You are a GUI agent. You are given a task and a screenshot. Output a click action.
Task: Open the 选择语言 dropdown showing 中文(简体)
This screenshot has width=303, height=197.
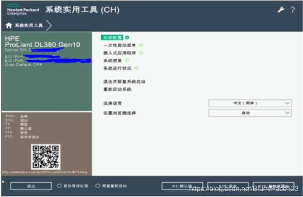[x=250, y=103]
